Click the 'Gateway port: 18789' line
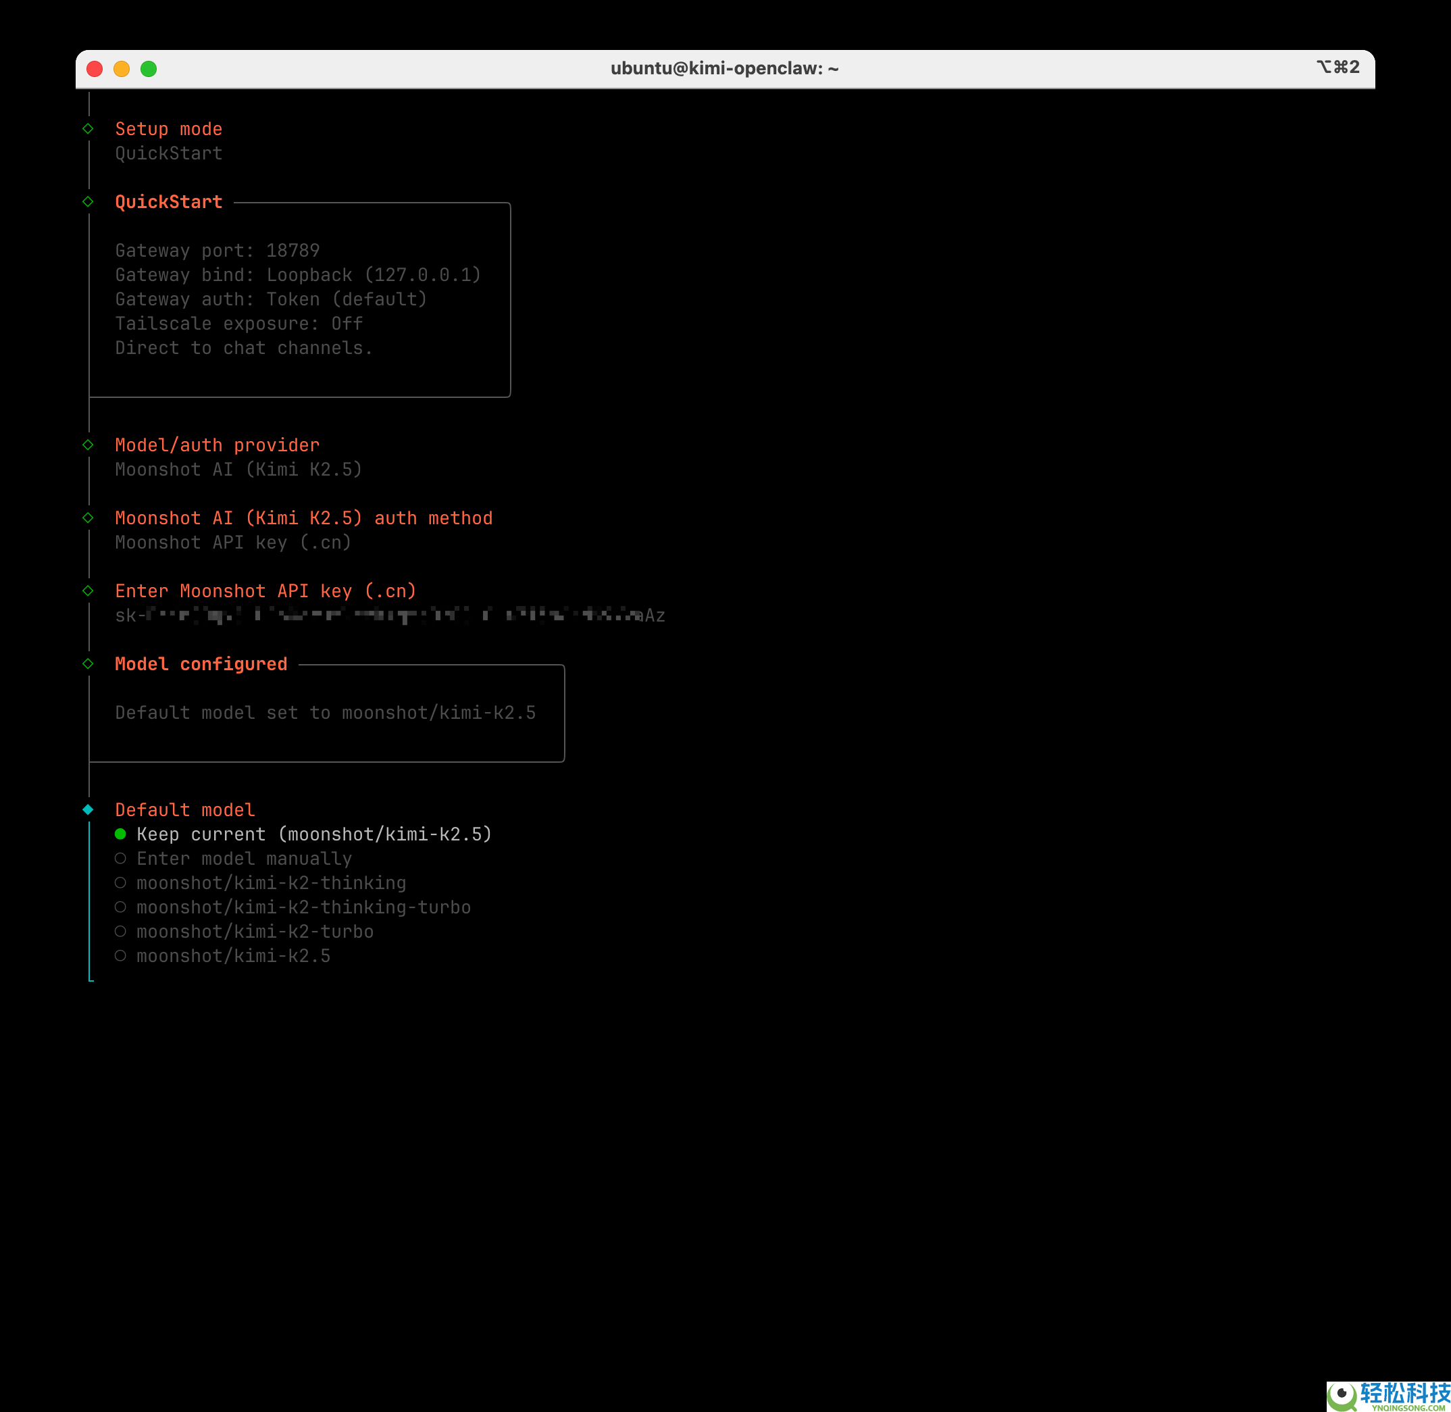Screen dimensions: 1451x1412 (x=218, y=251)
